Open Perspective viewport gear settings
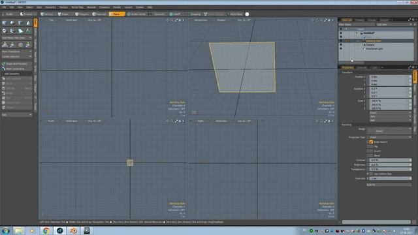This screenshot has height=235, width=418. pos(329,20)
